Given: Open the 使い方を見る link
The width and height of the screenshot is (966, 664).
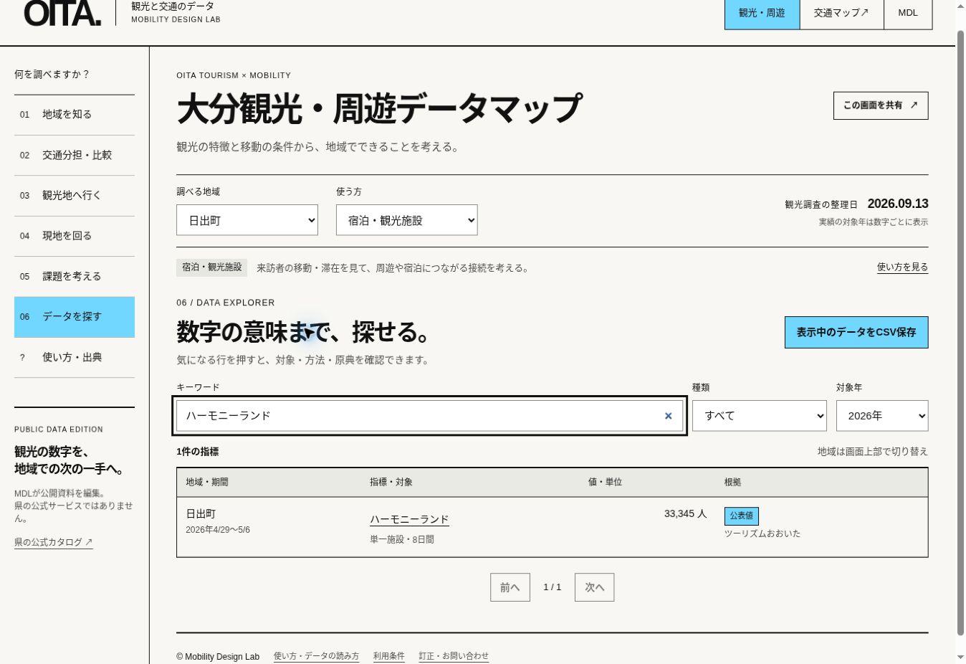Looking at the screenshot, I should click(902, 267).
